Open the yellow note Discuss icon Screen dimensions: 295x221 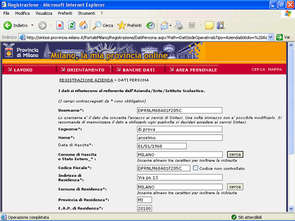point(209,25)
